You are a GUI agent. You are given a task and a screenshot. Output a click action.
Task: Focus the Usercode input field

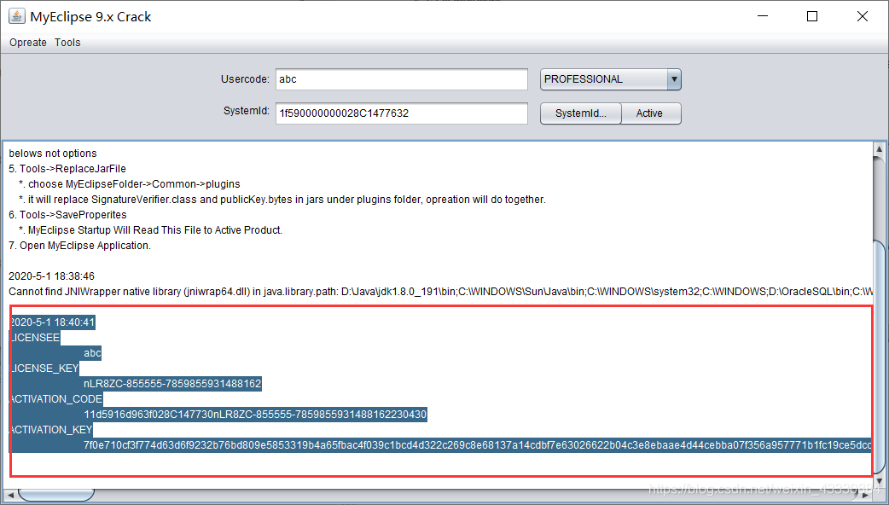pos(401,79)
